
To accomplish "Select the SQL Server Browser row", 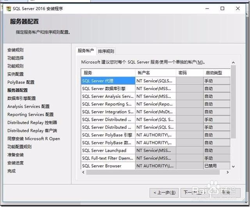I will pyautogui.click(x=108, y=166).
